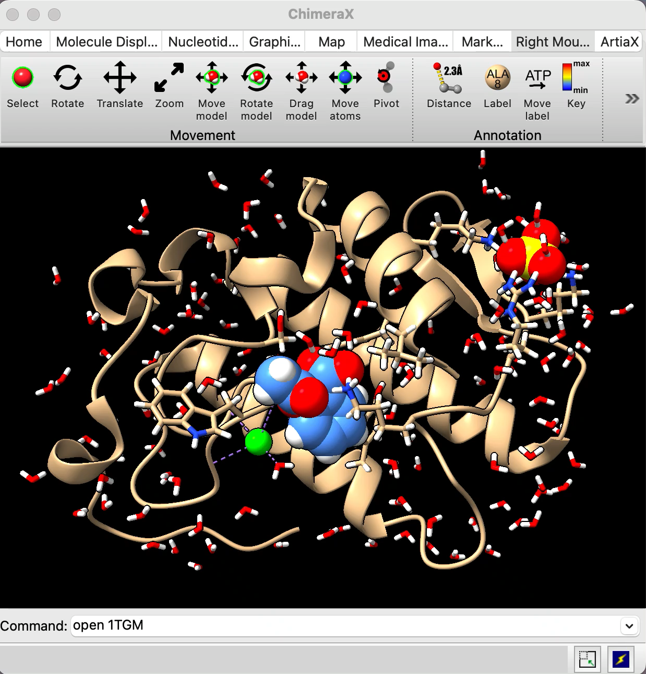Choose the Rotate mouse mode icon

pyautogui.click(x=67, y=78)
